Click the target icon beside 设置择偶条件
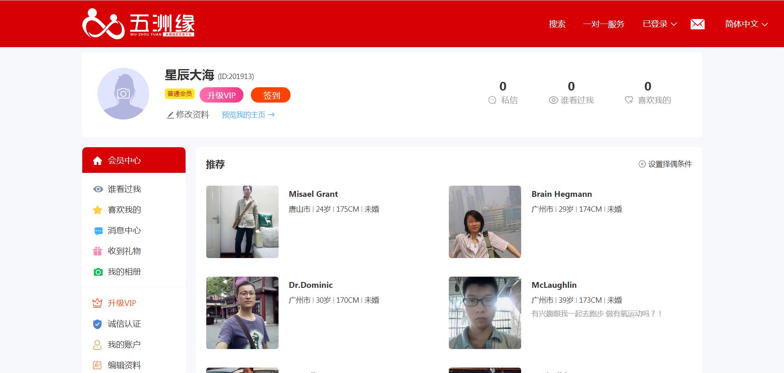 click(642, 164)
